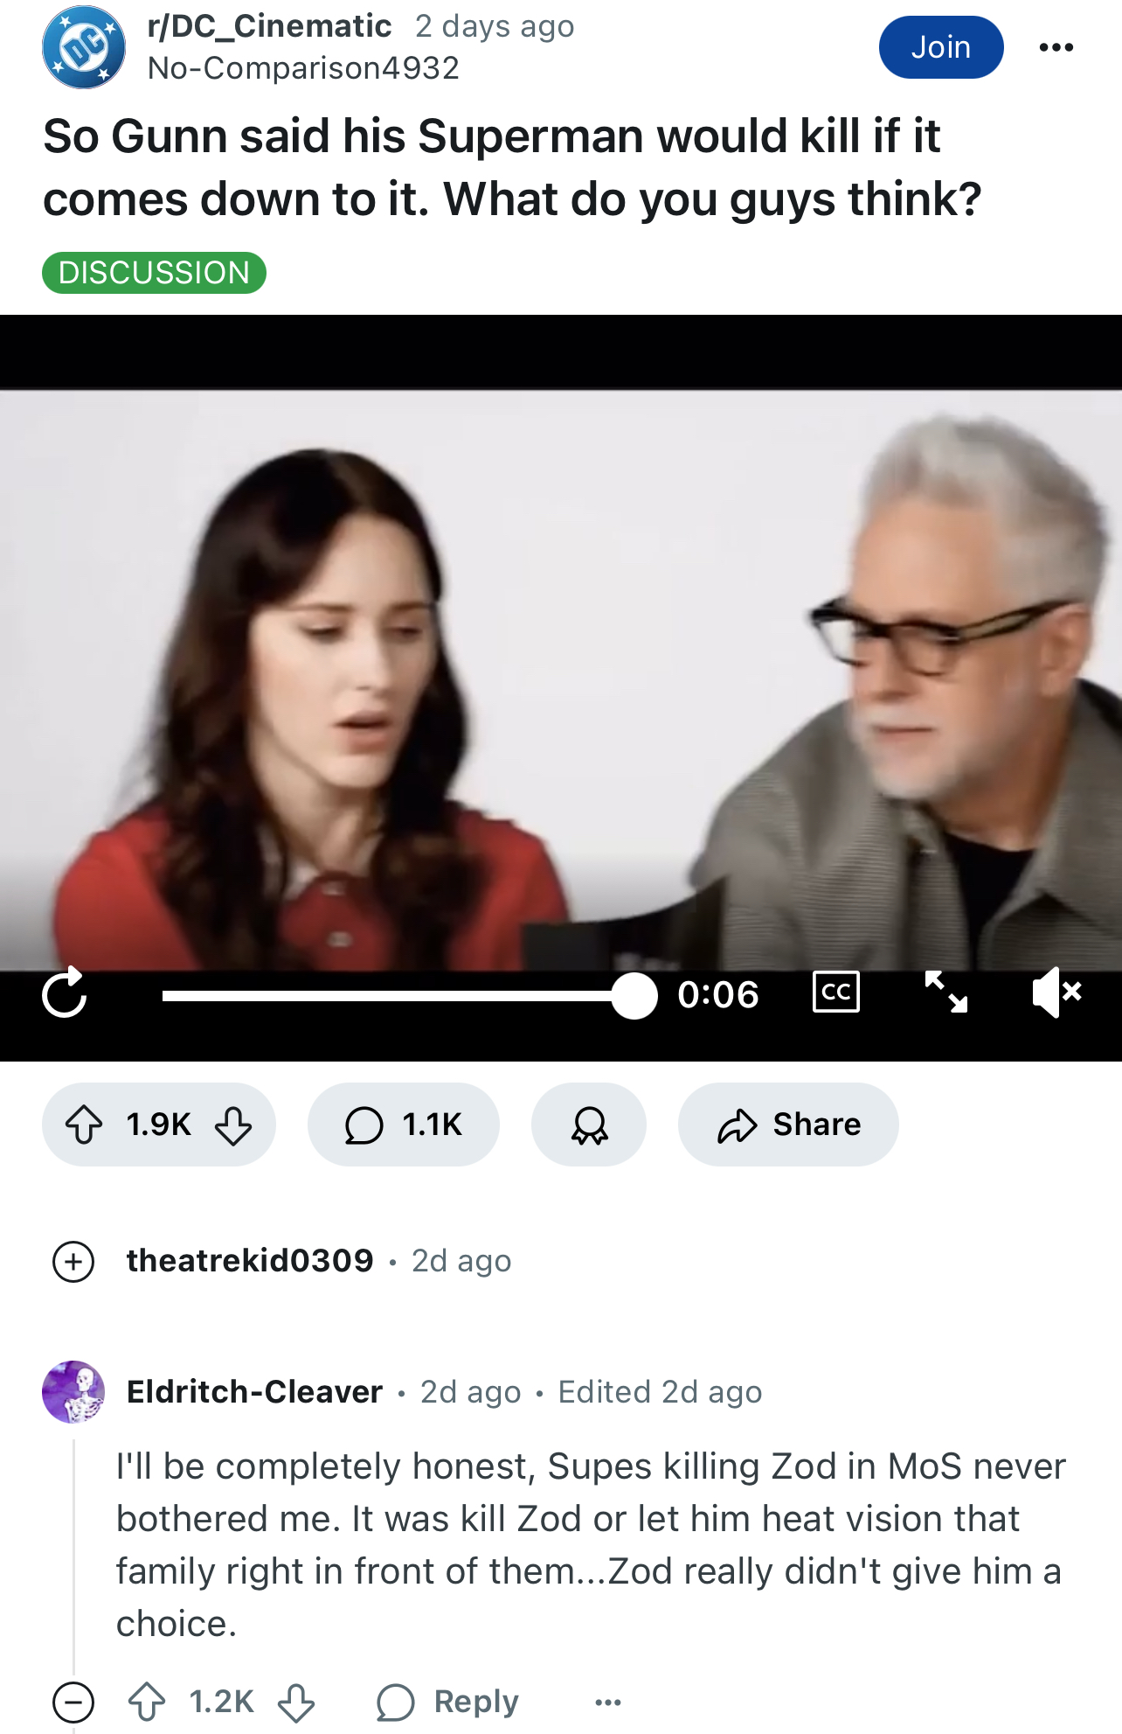Open the post overflow menu (three dots)
Viewport: 1122px width, 1734px height.
(1056, 47)
